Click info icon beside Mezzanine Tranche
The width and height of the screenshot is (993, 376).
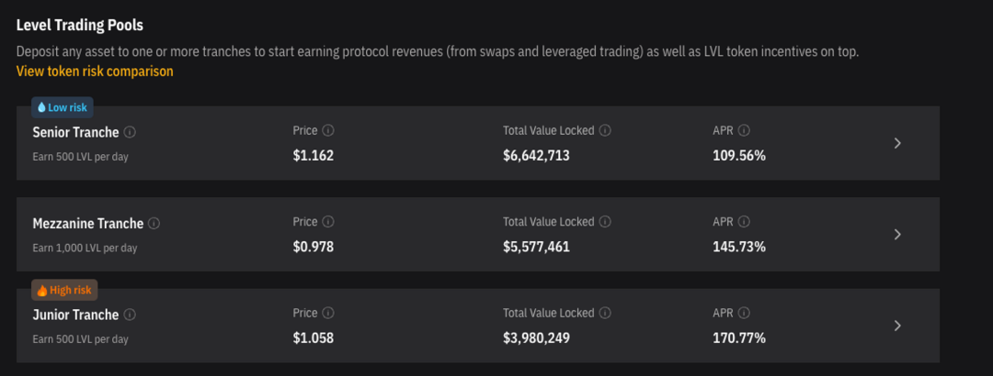tap(154, 224)
